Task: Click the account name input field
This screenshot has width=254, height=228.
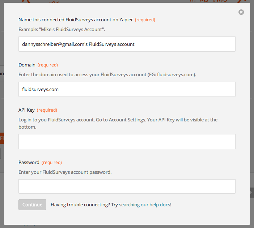Action: (x=127, y=44)
